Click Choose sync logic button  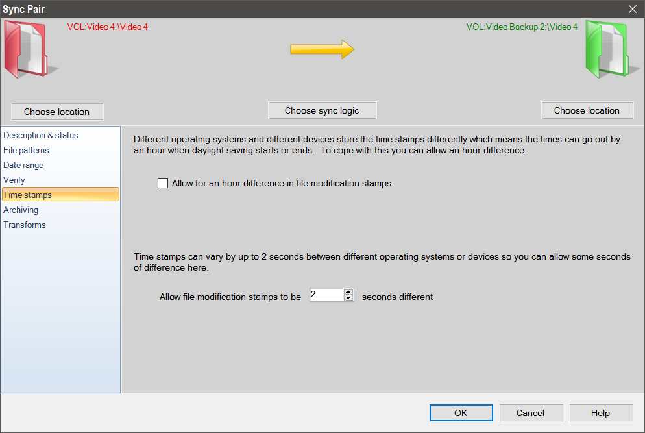click(322, 110)
